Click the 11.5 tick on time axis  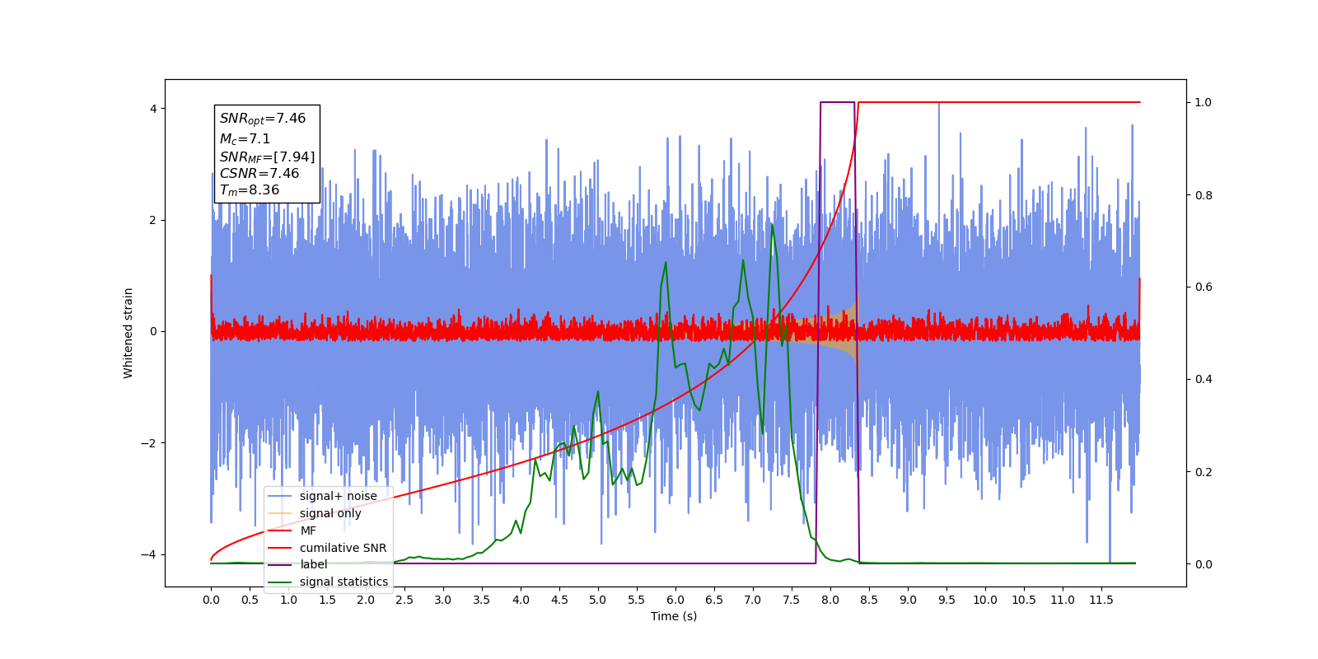coord(1101,600)
